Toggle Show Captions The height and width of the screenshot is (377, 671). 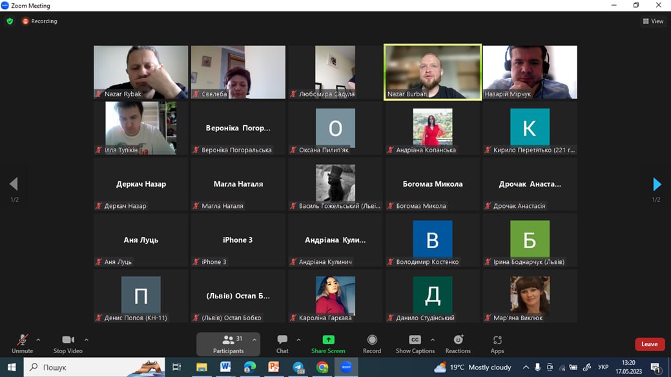(x=415, y=343)
